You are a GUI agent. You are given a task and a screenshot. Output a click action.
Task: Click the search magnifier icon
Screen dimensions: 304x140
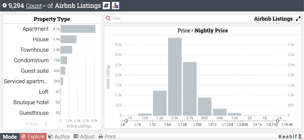click(x=108, y=18)
